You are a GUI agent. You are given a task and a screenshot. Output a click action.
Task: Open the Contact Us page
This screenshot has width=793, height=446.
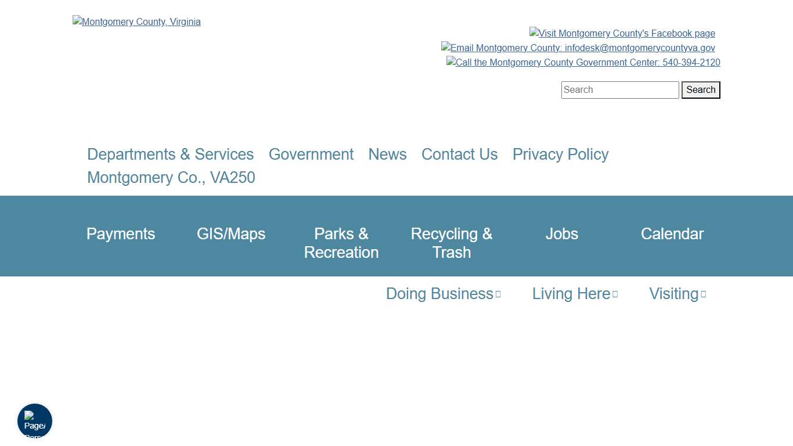point(459,154)
